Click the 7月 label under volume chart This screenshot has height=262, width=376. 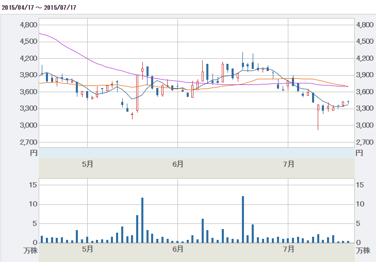tap(288, 249)
